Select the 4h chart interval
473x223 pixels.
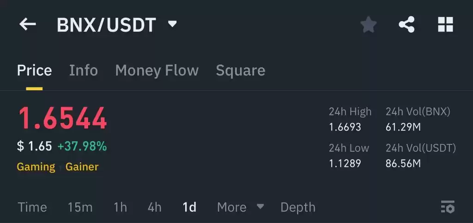(154, 207)
